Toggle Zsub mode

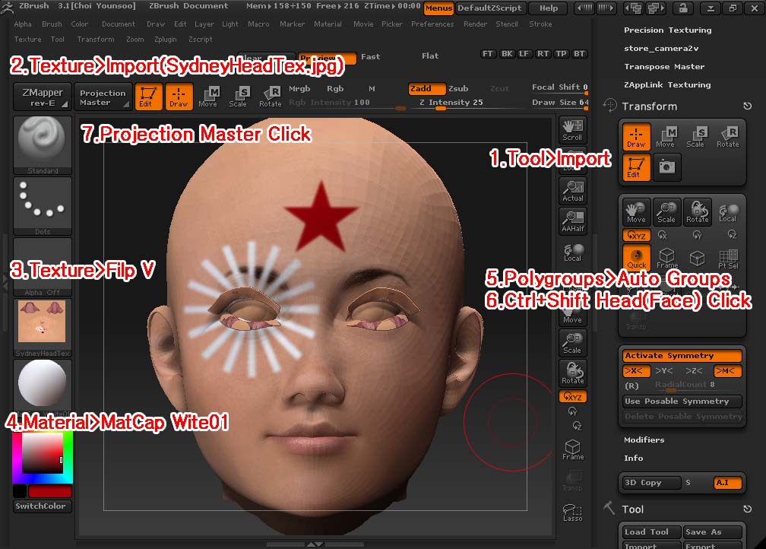point(458,88)
